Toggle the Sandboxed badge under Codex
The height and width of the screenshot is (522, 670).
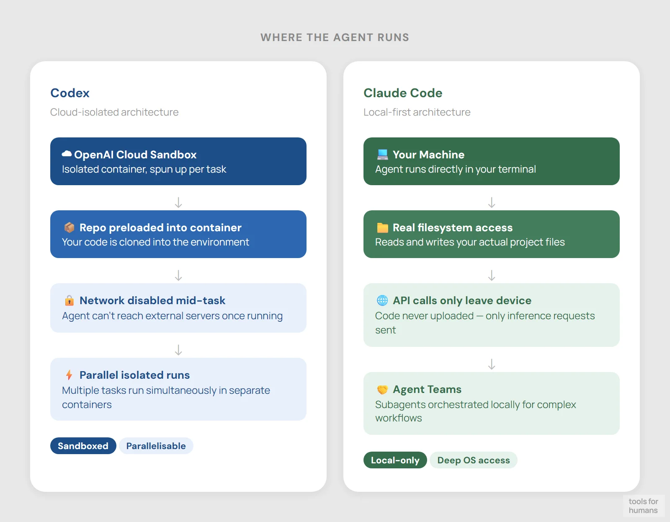pos(83,446)
